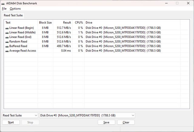Open the File menu
Screen dimensions: 194x132
(4, 9)
